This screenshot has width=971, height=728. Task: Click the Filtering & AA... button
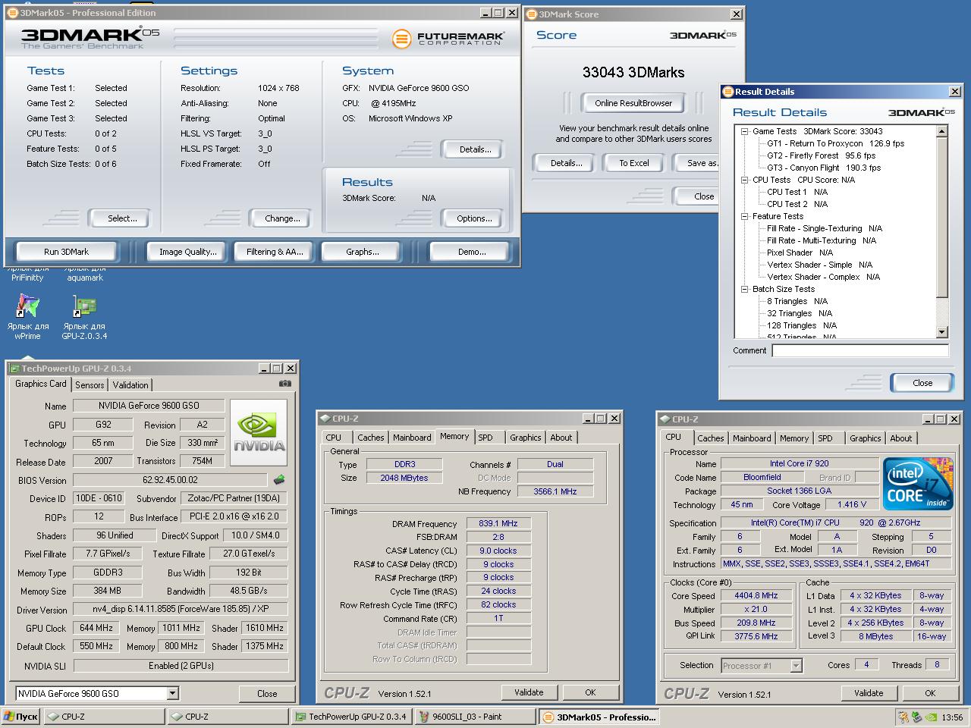click(275, 252)
